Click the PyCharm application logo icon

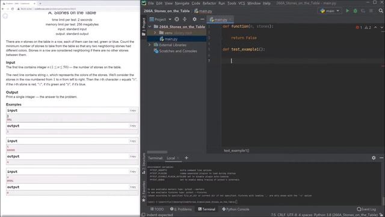[x=144, y=3]
